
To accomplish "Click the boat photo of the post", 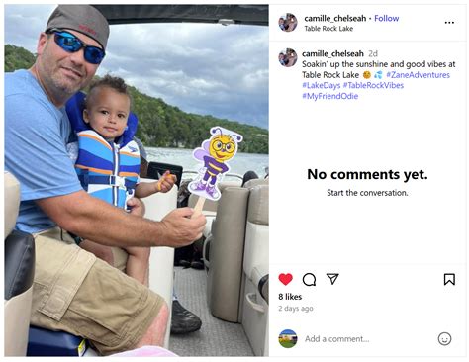I will click(x=137, y=180).
